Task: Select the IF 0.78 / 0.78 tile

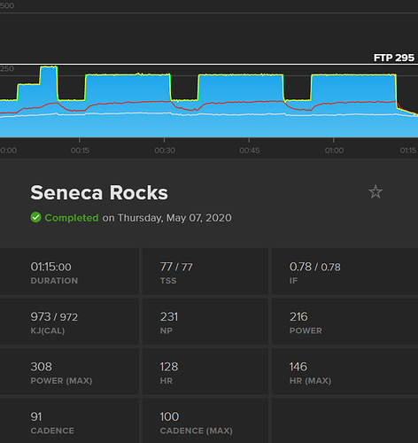Action: pyautogui.click(x=344, y=271)
